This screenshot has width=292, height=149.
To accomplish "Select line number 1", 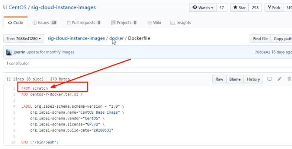I will 14,88.
